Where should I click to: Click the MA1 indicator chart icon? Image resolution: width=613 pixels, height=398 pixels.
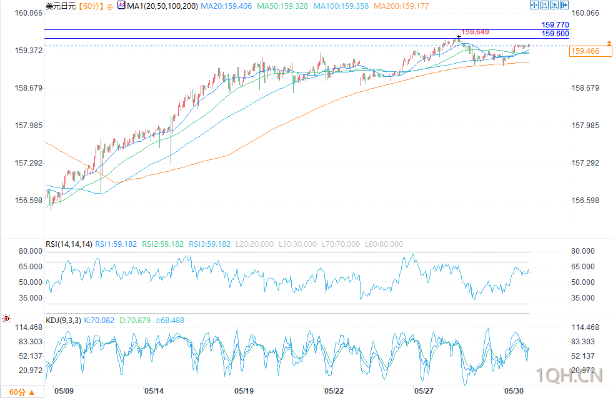point(121,6)
